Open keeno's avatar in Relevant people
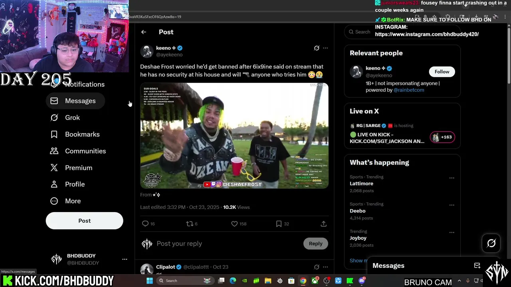511x287 pixels. 356,72
